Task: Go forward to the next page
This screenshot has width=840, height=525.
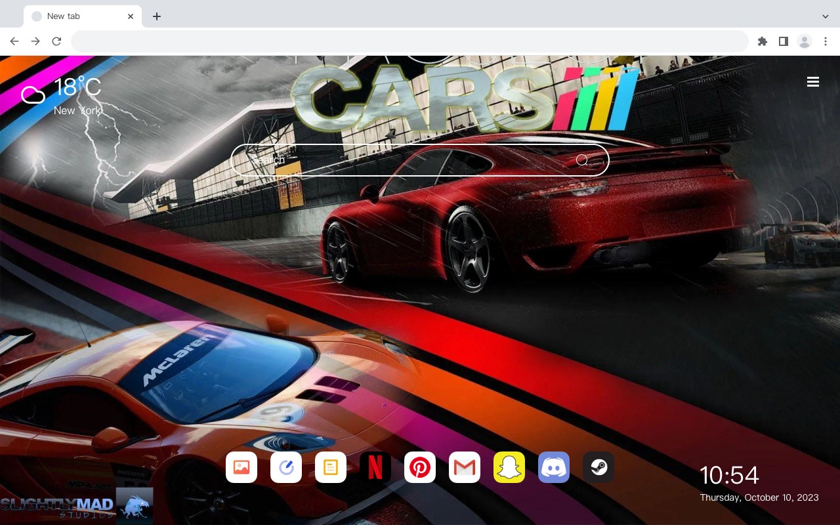Action: tap(35, 41)
